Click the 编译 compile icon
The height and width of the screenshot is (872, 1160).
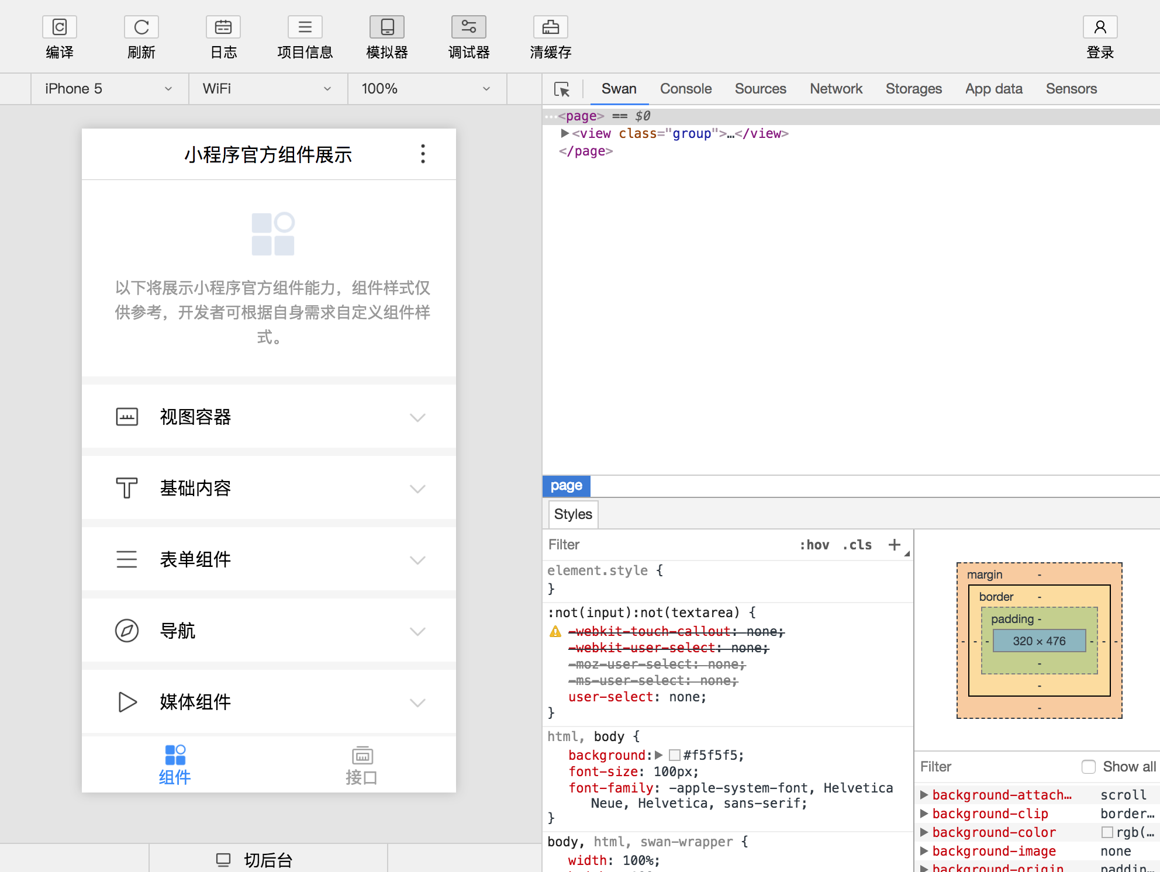click(60, 27)
